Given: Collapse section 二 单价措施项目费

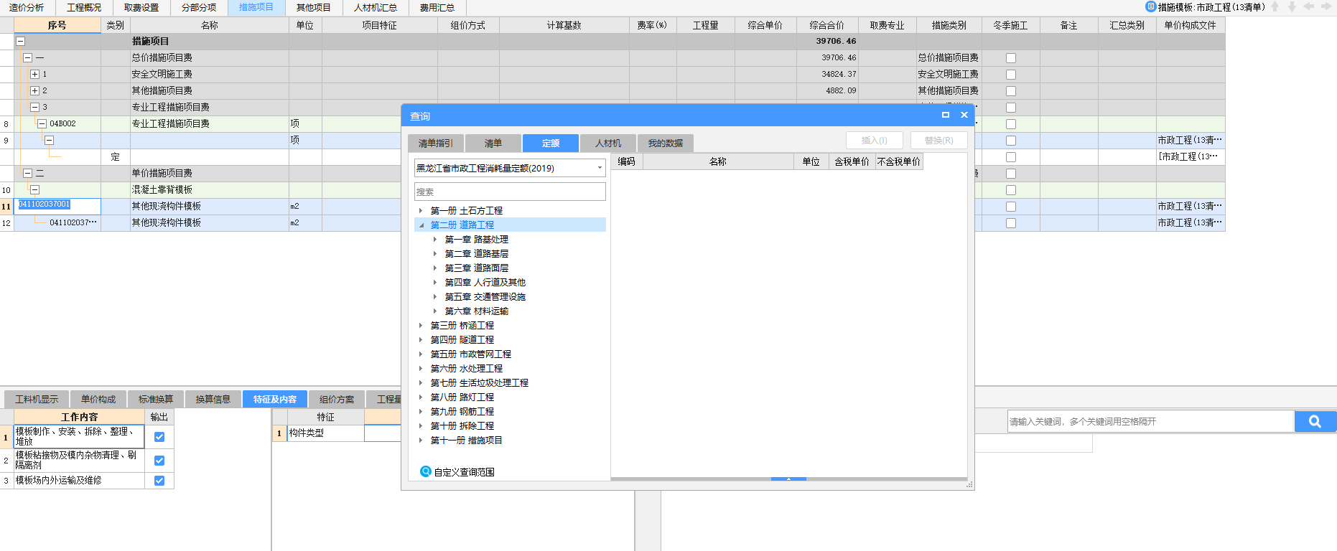Looking at the screenshot, I should 27,173.
